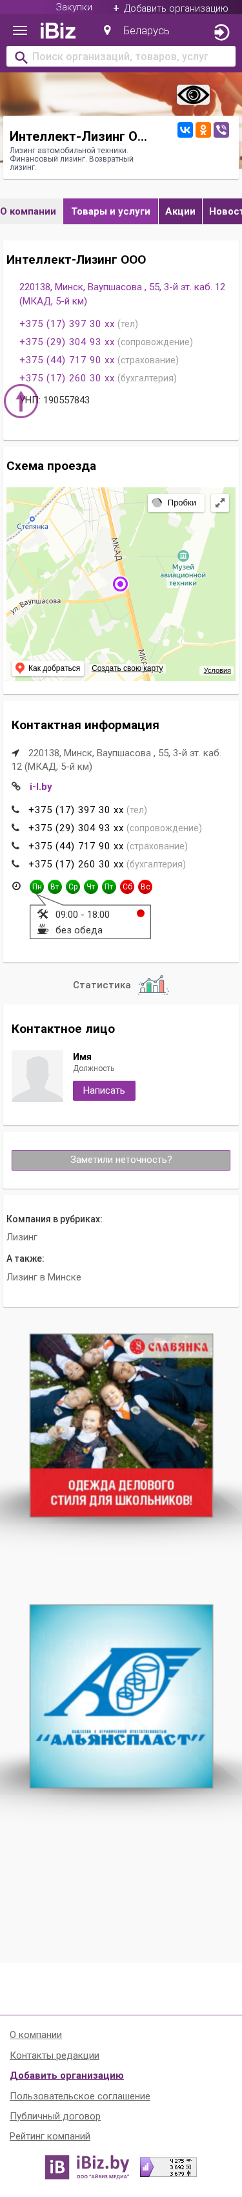The image size is (242, 2197).
Task: Select Сб day in schedule
Action: tap(127, 887)
